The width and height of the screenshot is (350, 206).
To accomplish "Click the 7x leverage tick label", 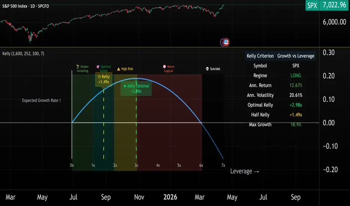I will [x=223, y=165].
